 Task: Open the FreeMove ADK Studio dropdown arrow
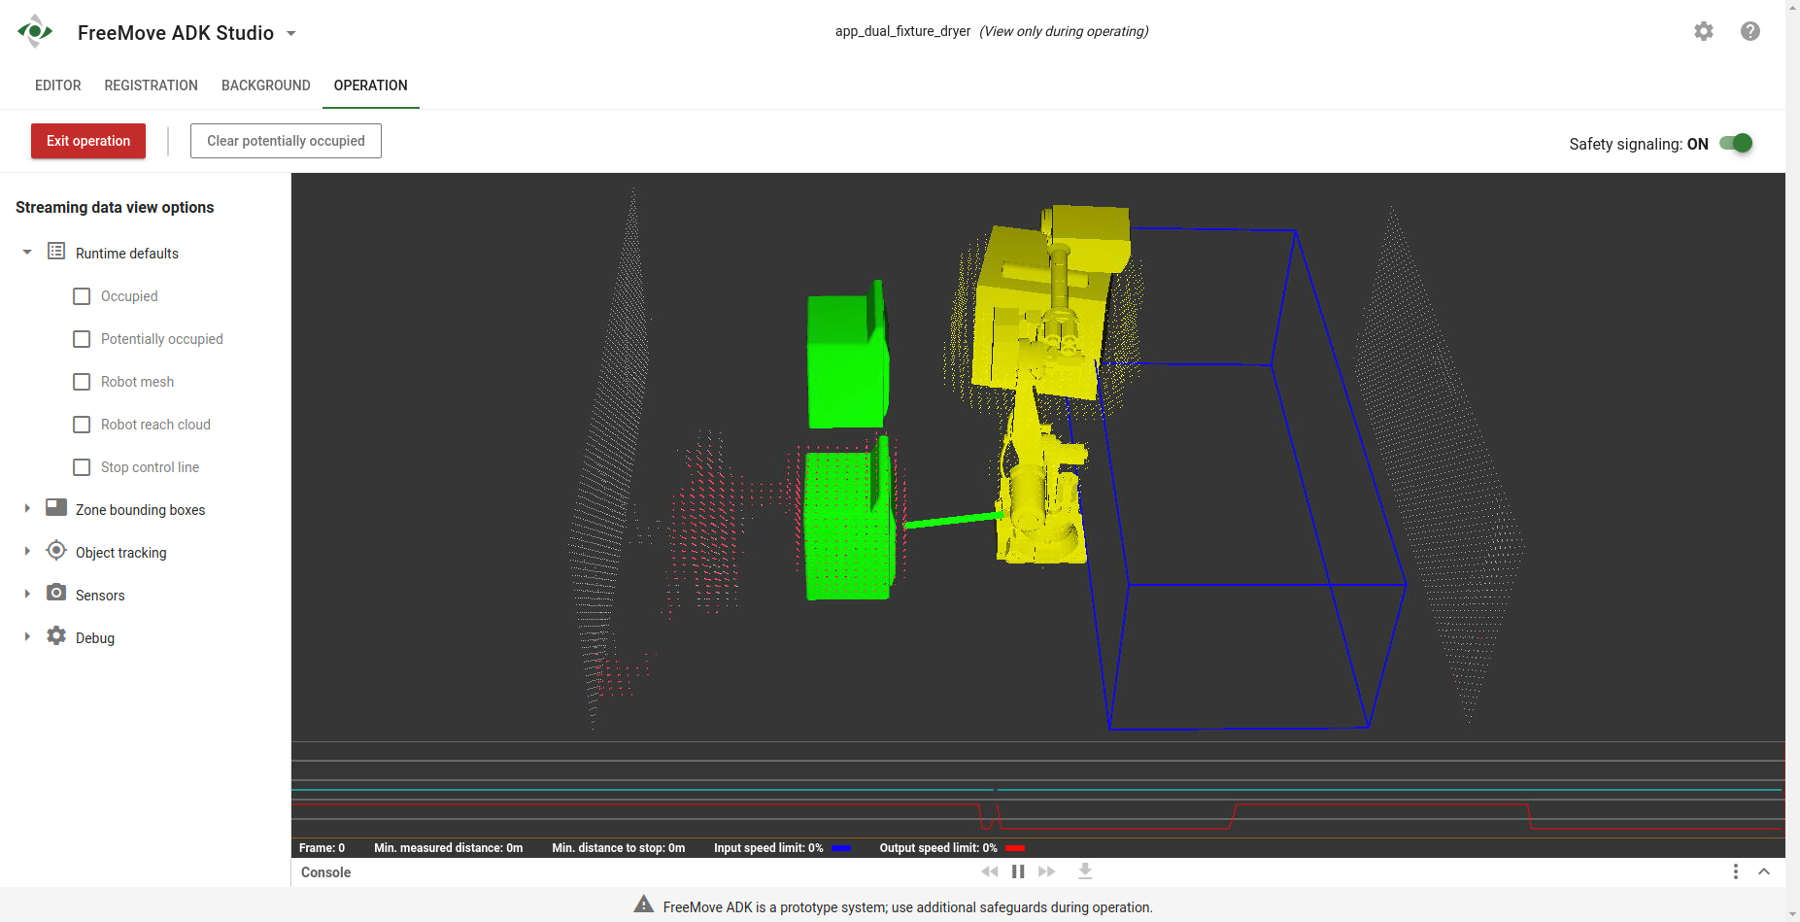tap(290, 33)
